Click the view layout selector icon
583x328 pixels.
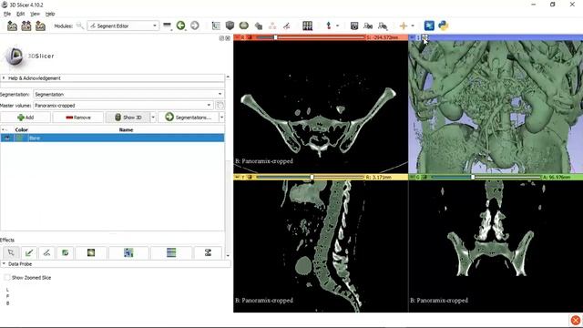click(x=308, y=26)
